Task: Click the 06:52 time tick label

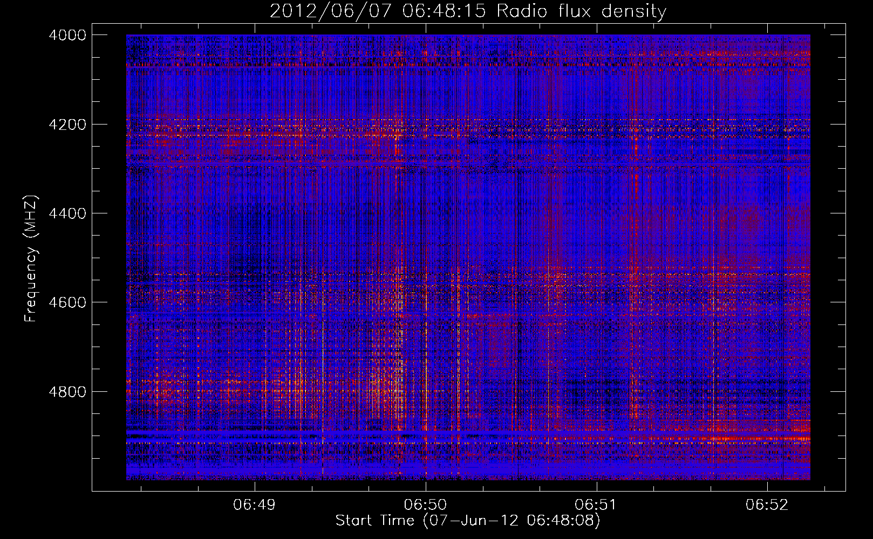Action: pos(767,505)
